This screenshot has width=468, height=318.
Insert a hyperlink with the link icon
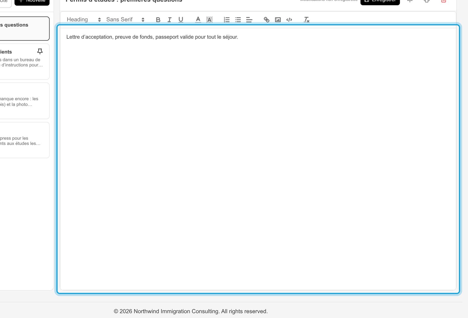coord(266,20)
